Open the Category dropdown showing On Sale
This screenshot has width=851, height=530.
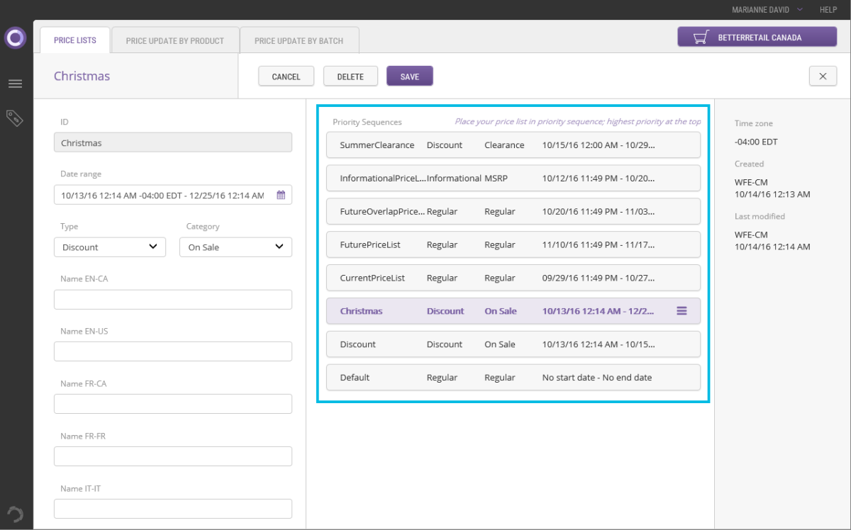click(x=235, y=247)
